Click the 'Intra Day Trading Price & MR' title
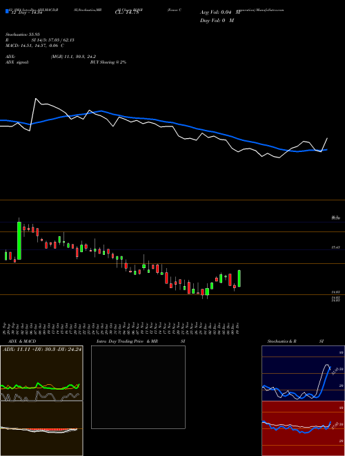Screen dimensions: 345x456 pyautogui.click(x=127, y=341)
